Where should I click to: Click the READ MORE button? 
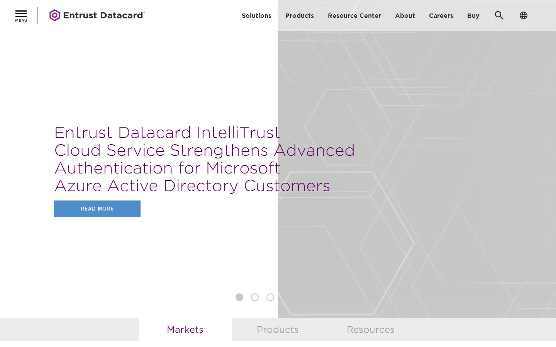point(97,208)
